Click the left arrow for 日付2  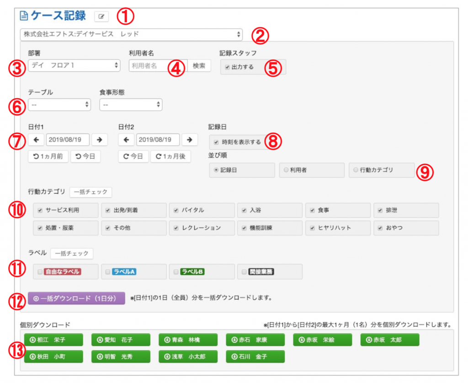point(126,140)
